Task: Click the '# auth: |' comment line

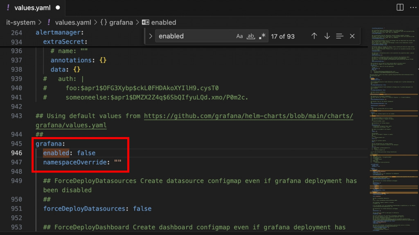Action: 63,79
